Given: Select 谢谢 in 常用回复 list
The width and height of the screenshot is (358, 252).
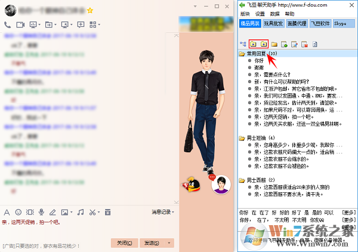Looking at the screenshot, I should click(x=259, y=67).
